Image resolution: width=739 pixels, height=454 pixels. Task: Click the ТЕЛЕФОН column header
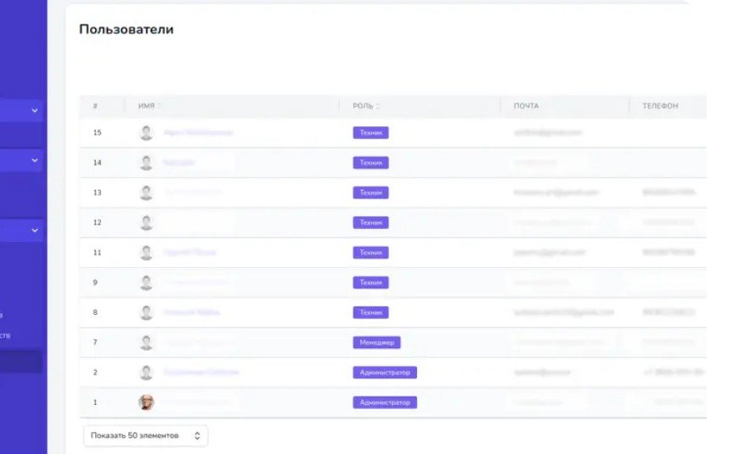(660, 106)
